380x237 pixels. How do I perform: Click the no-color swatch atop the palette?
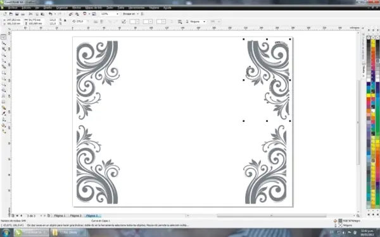pos(369,38)
